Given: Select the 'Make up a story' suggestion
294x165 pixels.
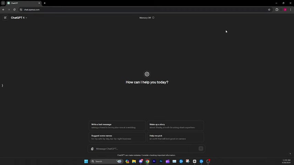Looking at the screenshot, I should [175, 126].
